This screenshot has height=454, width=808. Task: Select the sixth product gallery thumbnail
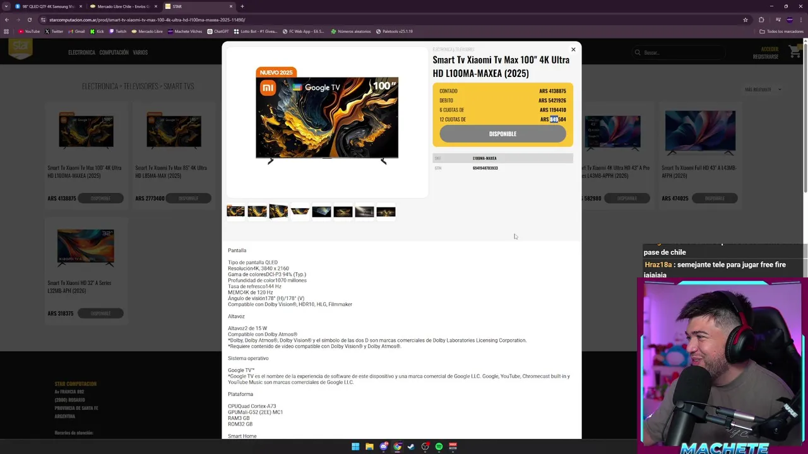(343, 212)
